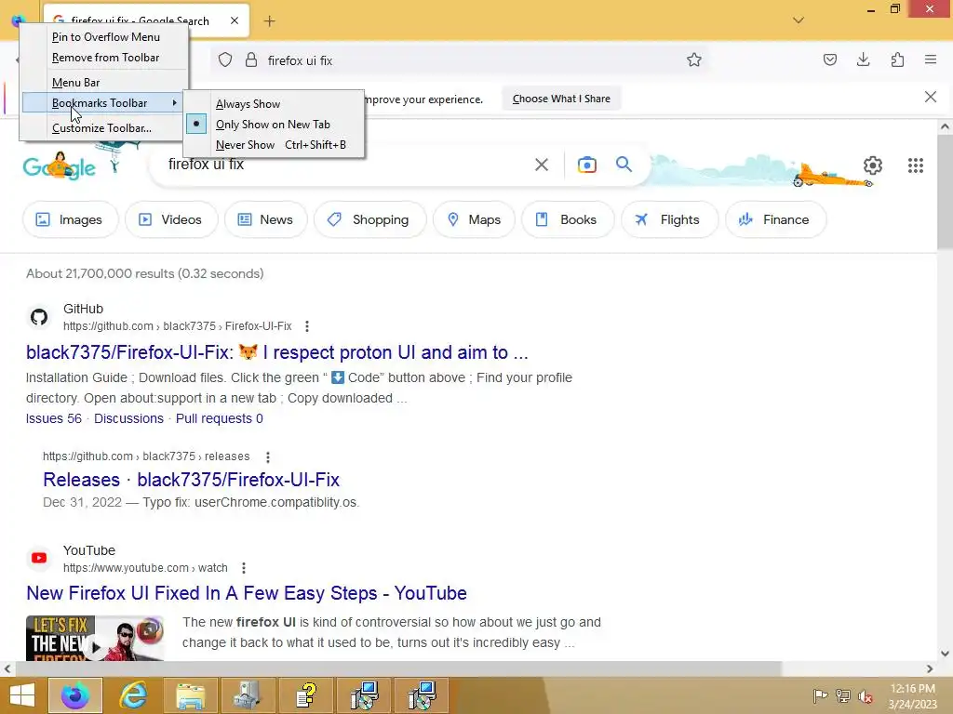Filter results by Finance
The image size is (953, 714).
point(775,219)
